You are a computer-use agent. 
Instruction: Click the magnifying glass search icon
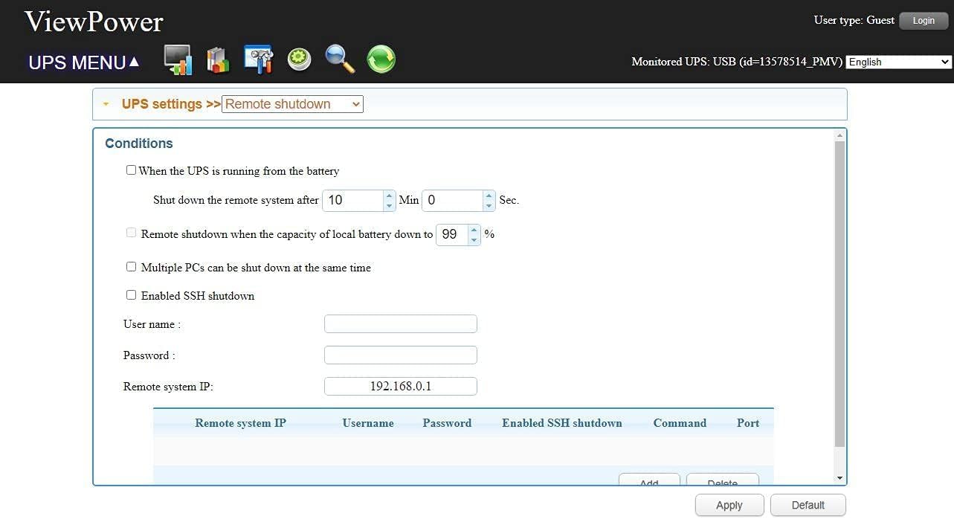pyautogui.click(x=340, y=59)
